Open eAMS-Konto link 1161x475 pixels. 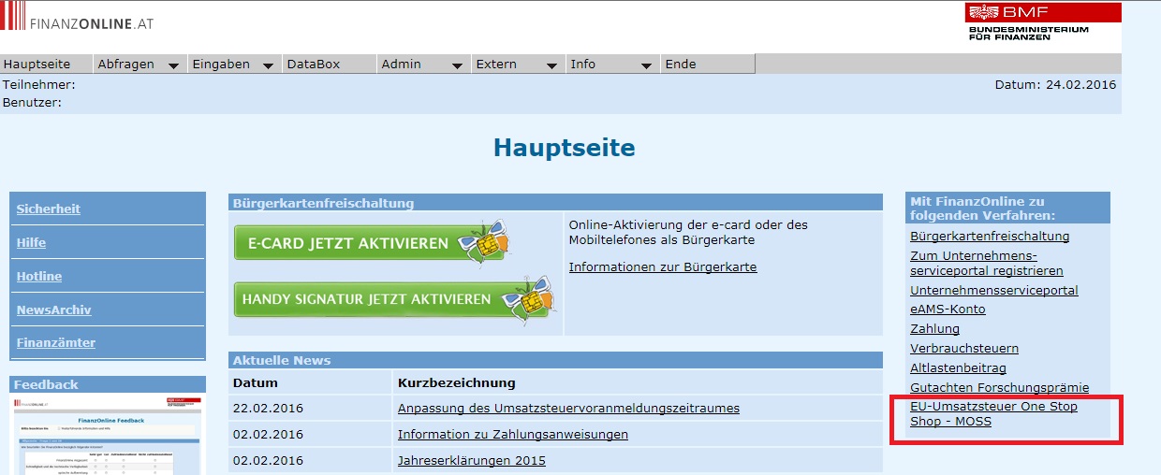point(948,309)
